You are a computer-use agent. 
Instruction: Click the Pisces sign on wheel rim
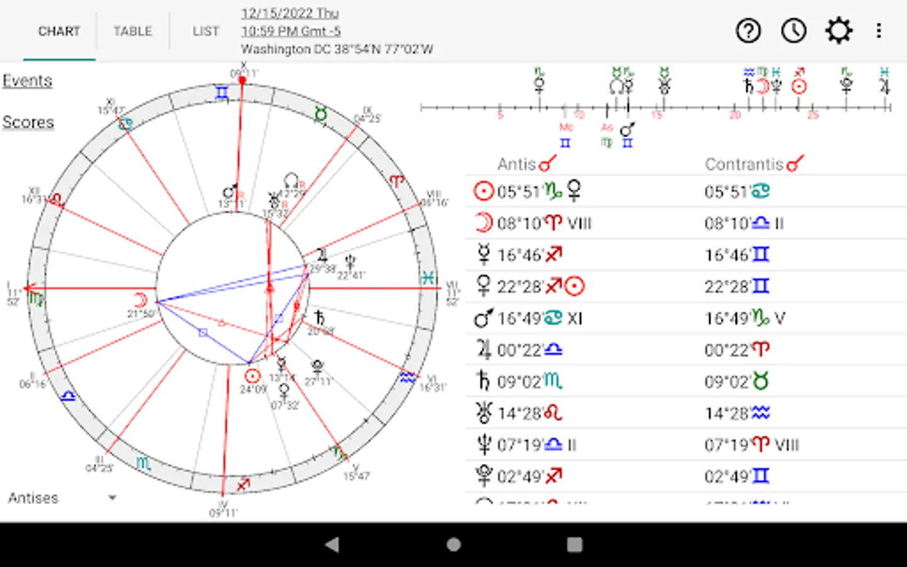[x=428, y=277]
